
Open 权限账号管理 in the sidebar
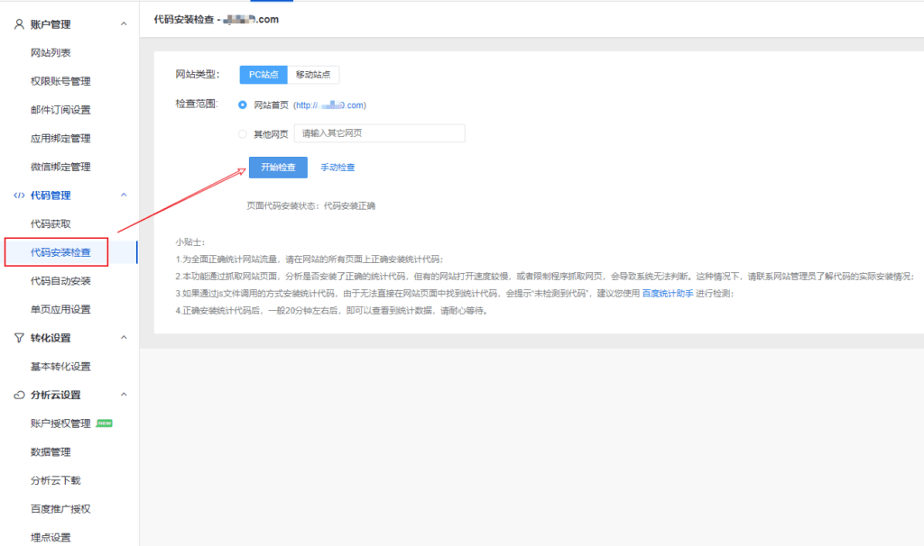(x=60, y=81)
